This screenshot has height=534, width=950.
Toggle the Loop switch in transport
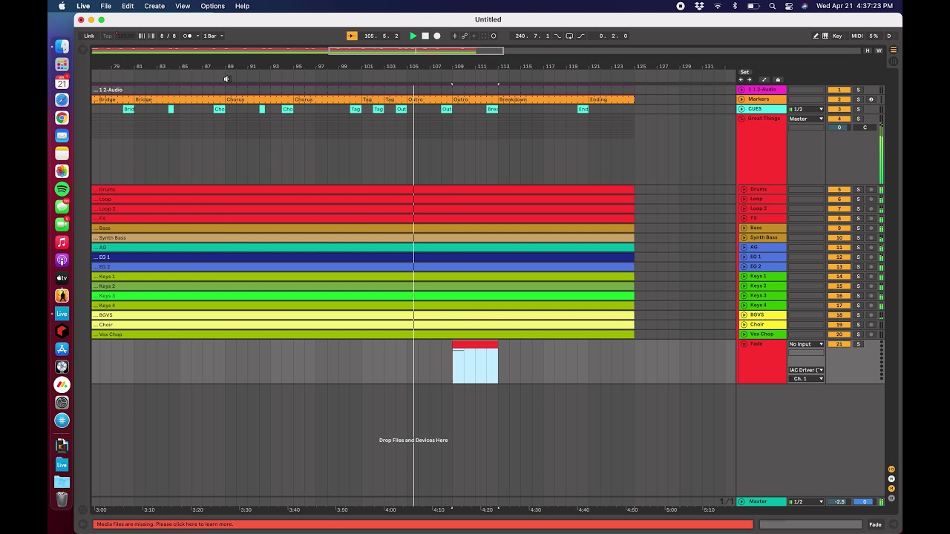569,36
